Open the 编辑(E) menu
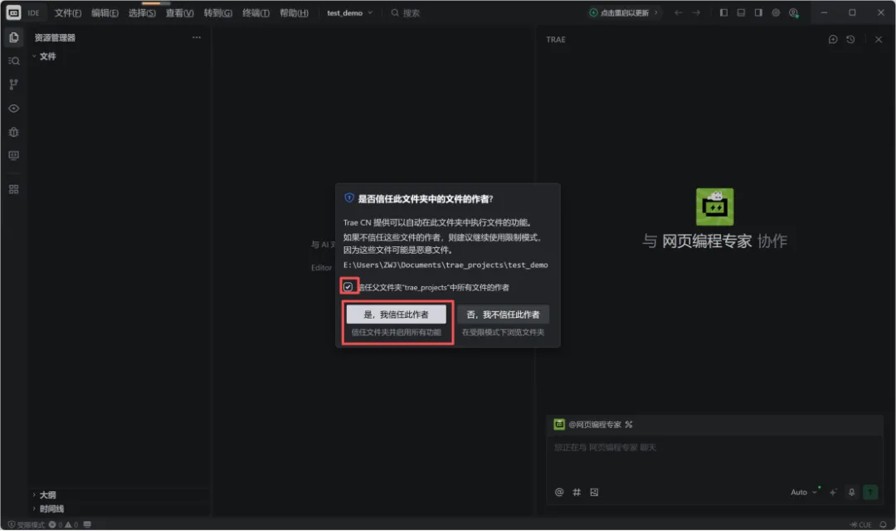 [105, 12]
